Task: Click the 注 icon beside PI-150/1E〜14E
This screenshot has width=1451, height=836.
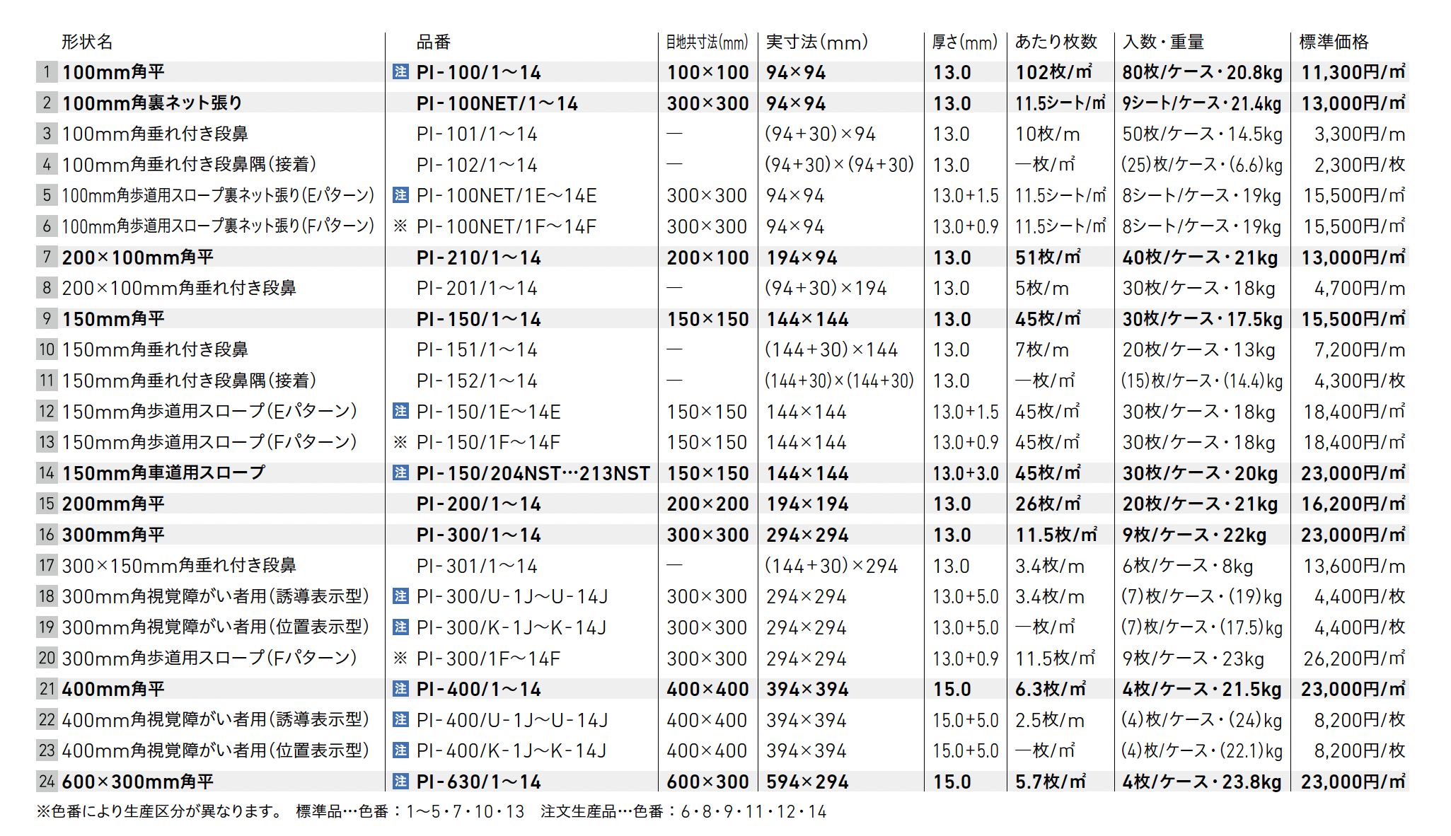Action: 400,411
